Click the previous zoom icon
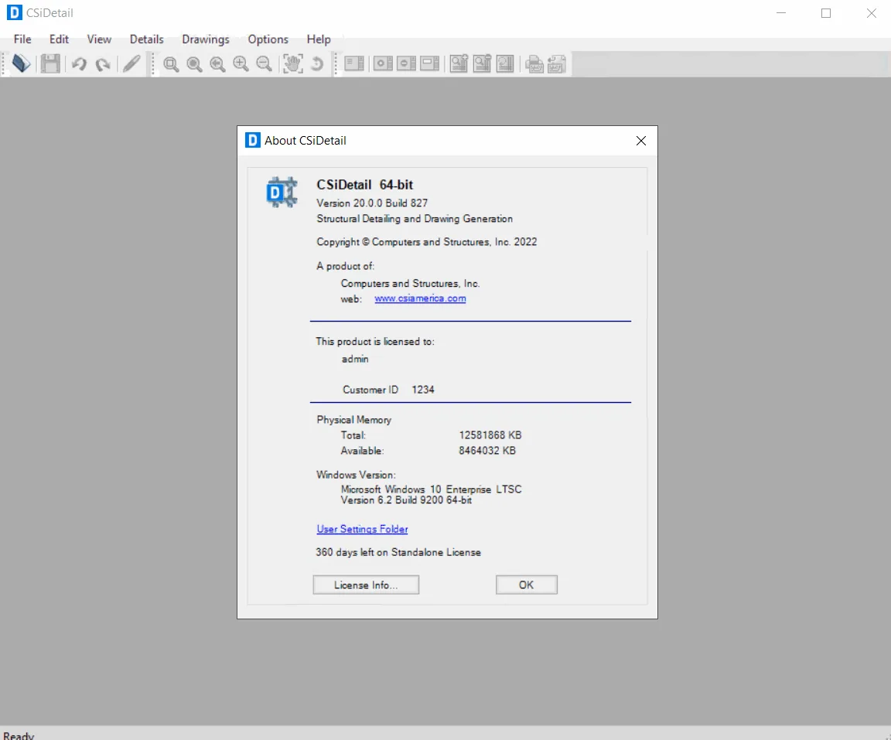The height and width of the screenshot is (740, 891). 217,64
